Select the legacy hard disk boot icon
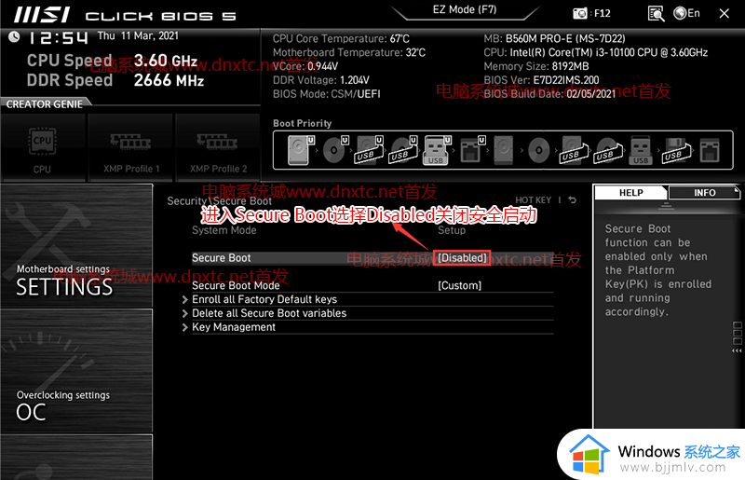 [504, 150]
